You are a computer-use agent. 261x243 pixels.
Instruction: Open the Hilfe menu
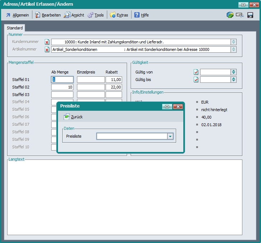pos(141,15)
